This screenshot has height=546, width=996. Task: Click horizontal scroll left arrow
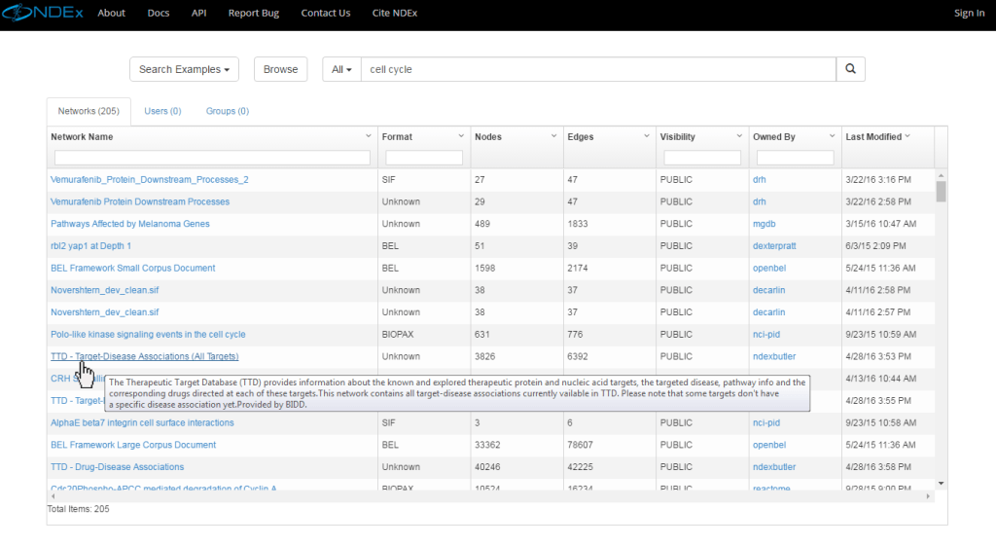tap(53, 496)
